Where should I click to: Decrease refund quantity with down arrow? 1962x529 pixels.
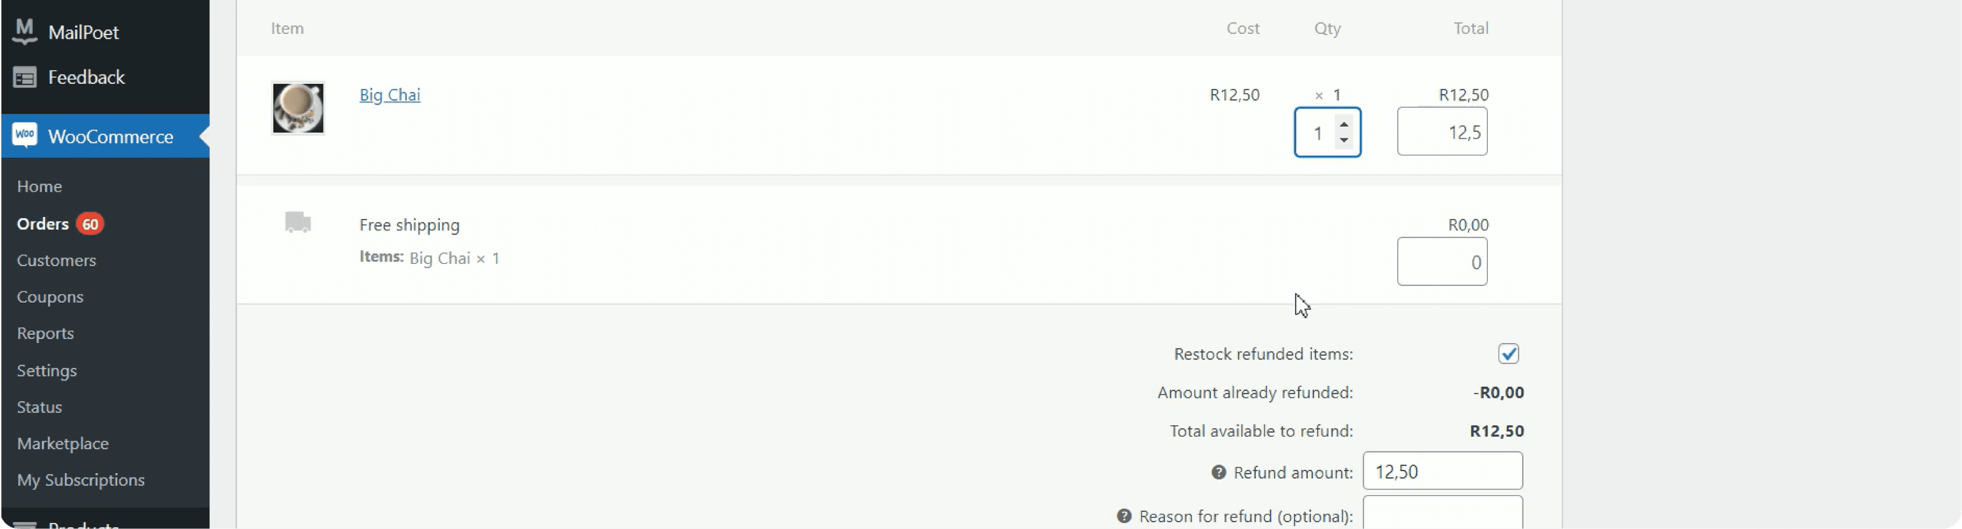pyautogui.click(x=1344, y=141)
